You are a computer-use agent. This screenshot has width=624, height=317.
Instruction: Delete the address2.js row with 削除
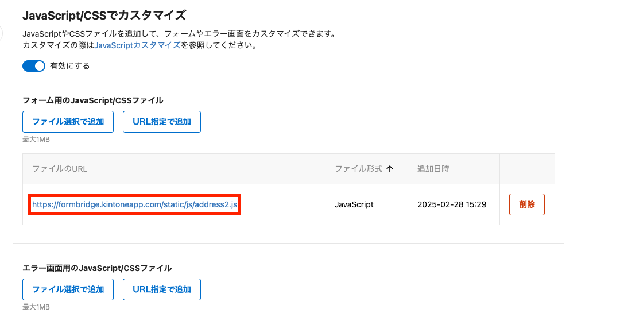pos(527,204)
